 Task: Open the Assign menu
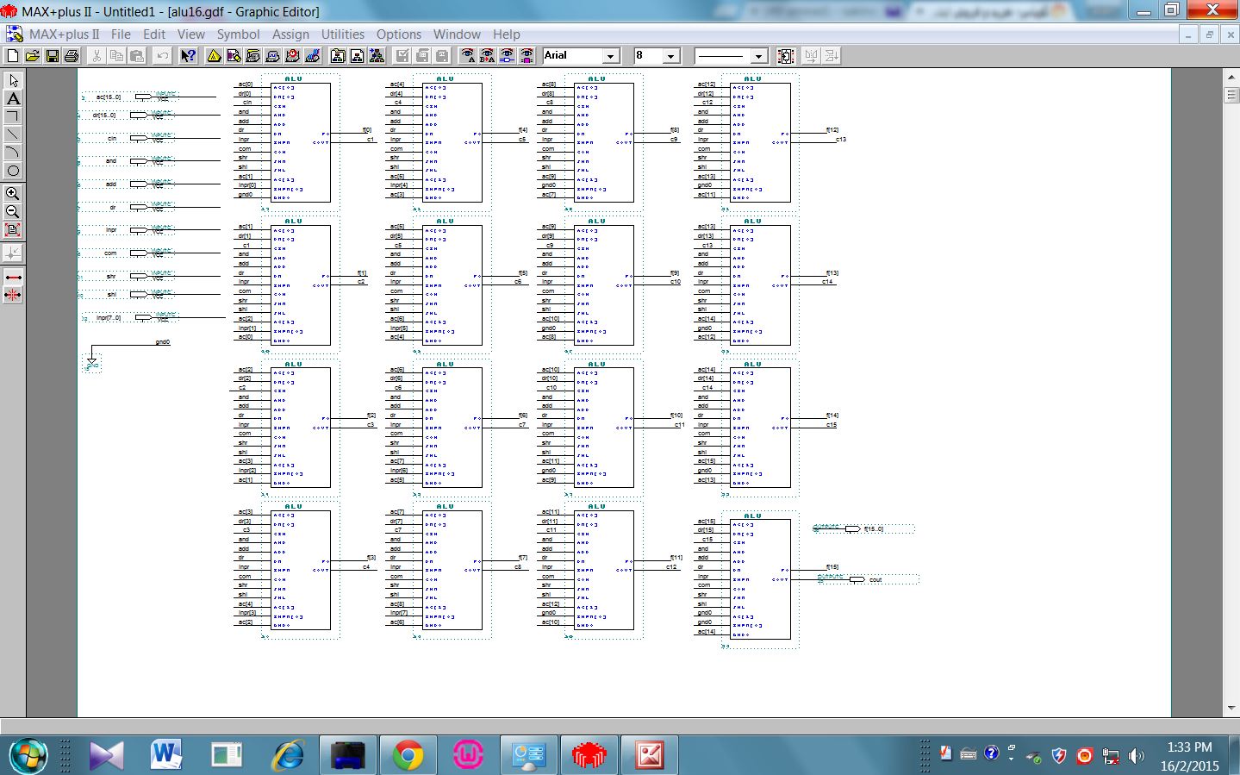coord(290,34)
